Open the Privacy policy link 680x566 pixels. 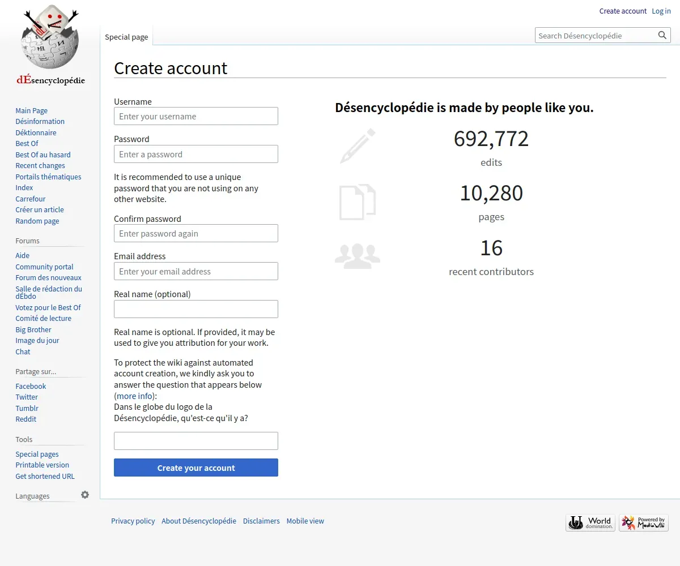(x=133, y=521)
